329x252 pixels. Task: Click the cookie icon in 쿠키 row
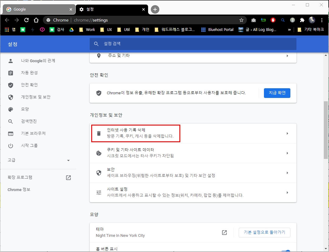99,153
